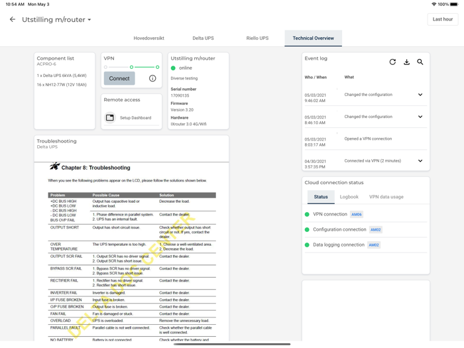
Task: Click the green online status indicator
Action: click(x=174, y=68)
